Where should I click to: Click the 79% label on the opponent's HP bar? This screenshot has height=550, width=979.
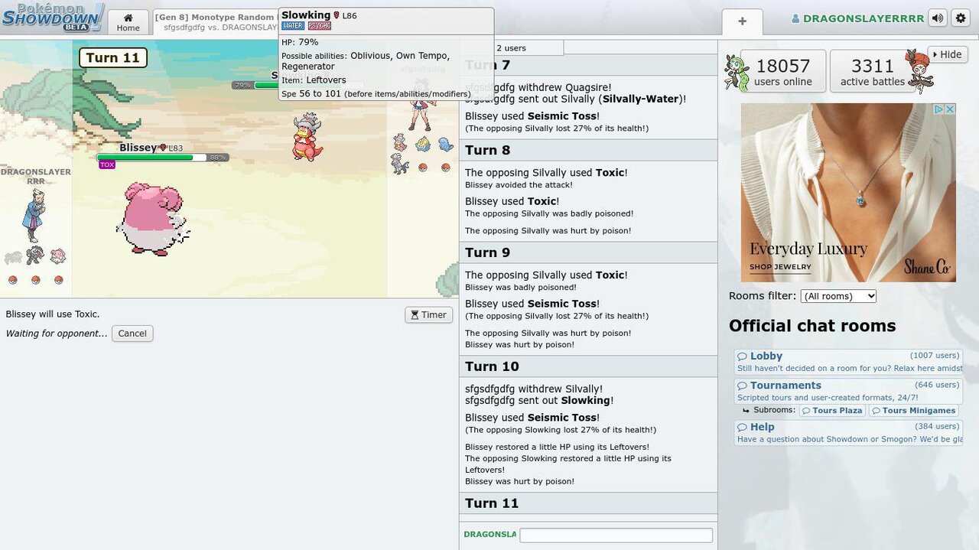(242, 86)
